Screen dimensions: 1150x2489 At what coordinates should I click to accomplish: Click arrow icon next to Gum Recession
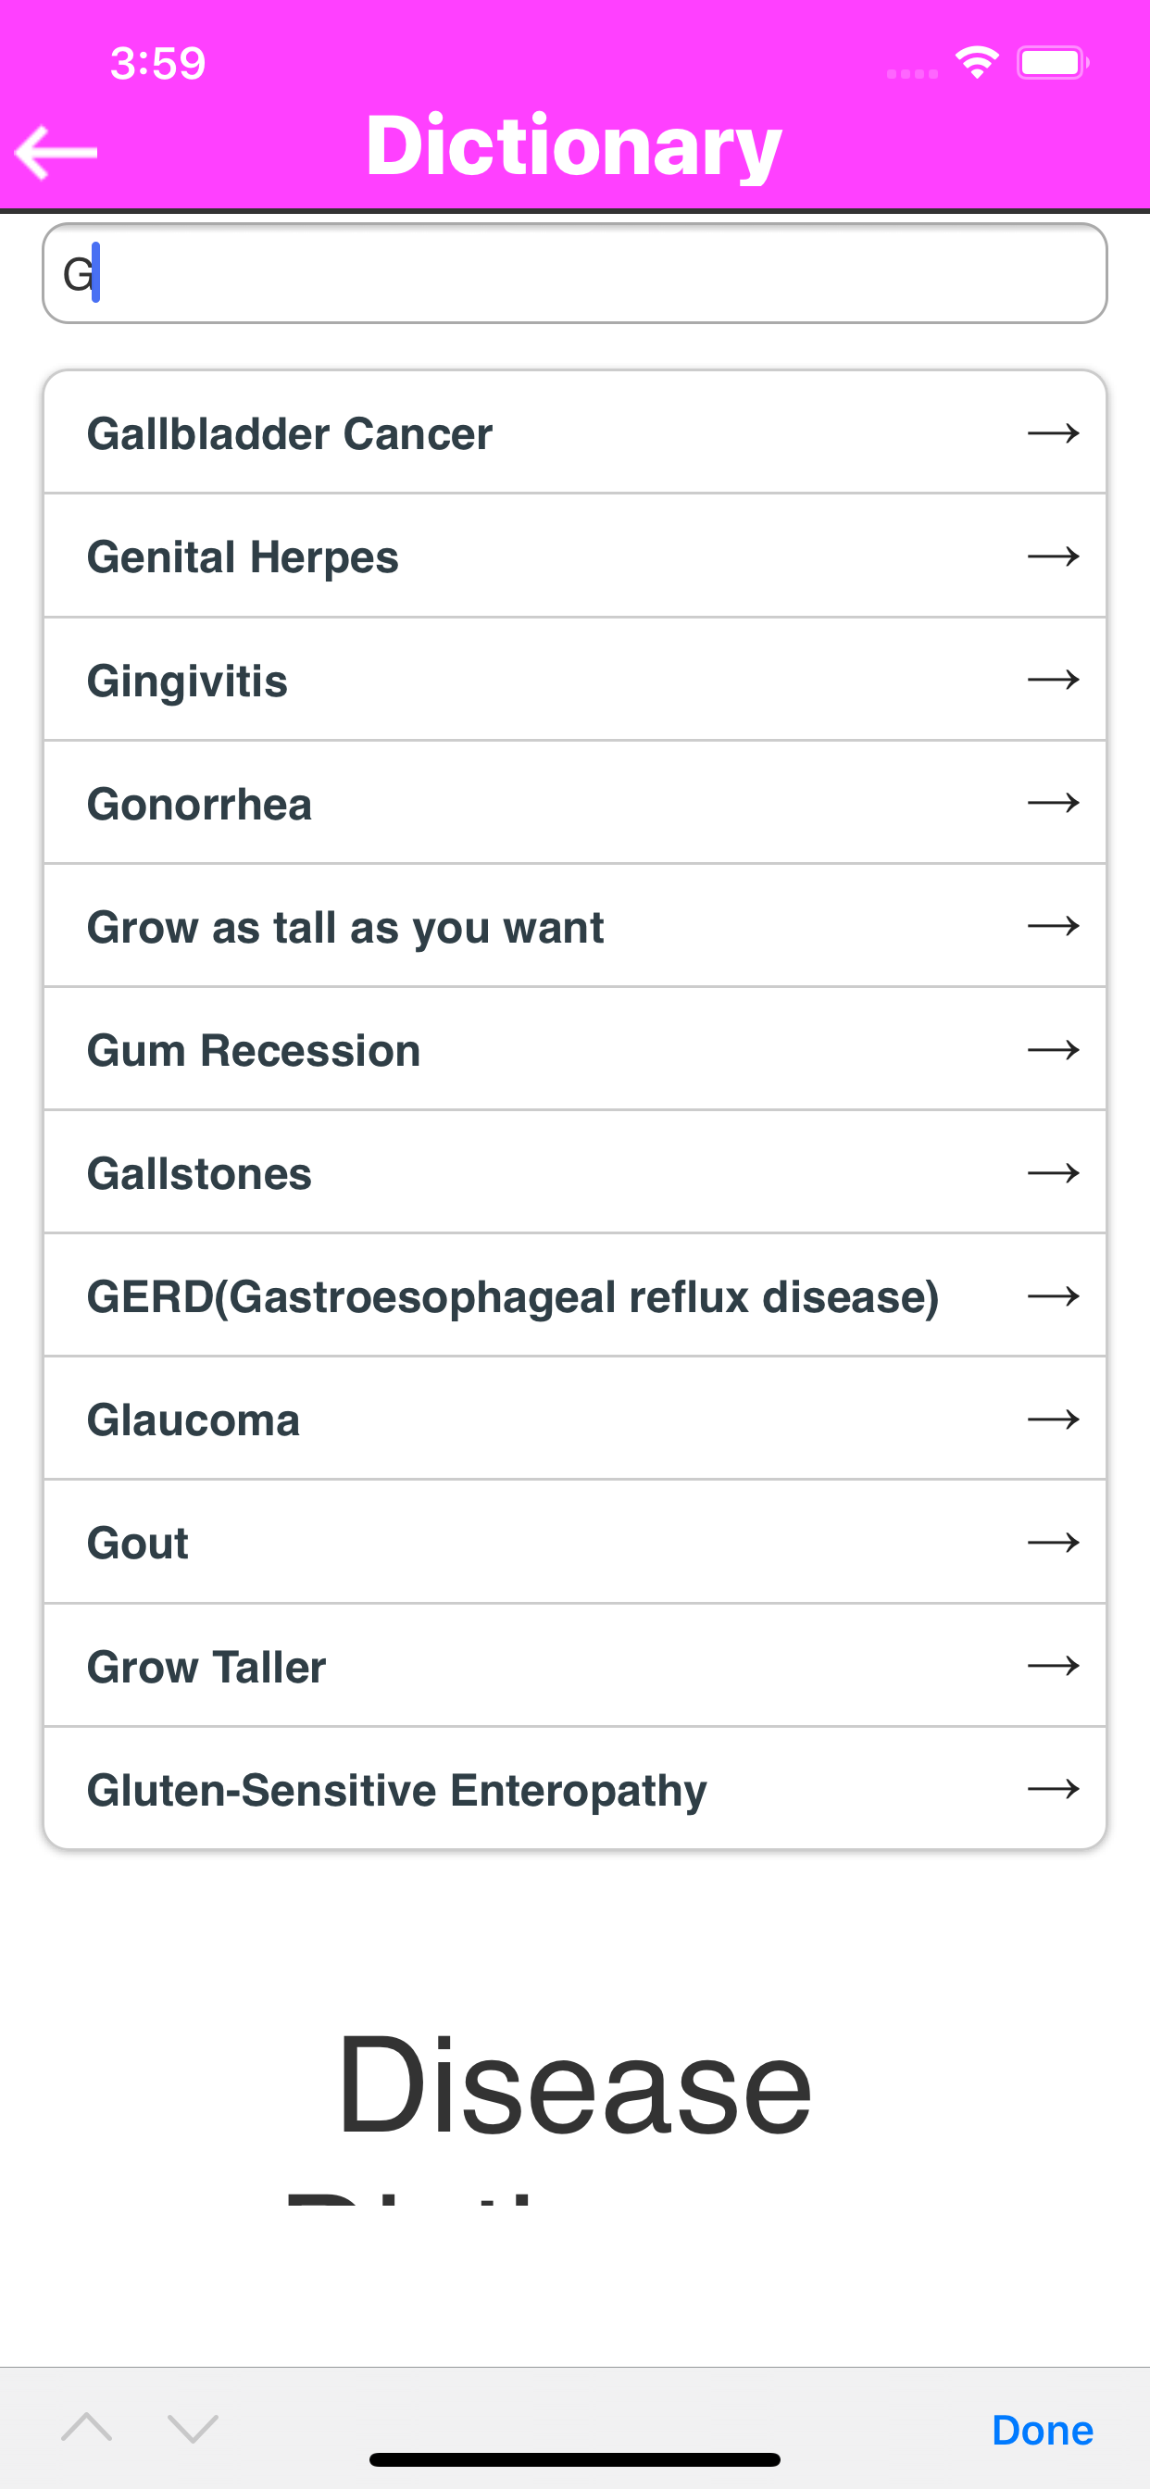pyautogui.click(x=1053, y=1050)
